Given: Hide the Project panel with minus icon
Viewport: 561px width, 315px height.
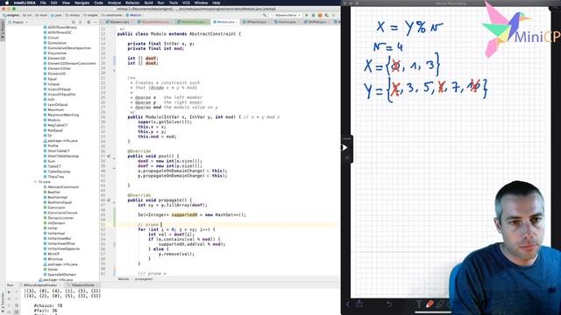Looking at the screenshot, I should pos(96,22).
